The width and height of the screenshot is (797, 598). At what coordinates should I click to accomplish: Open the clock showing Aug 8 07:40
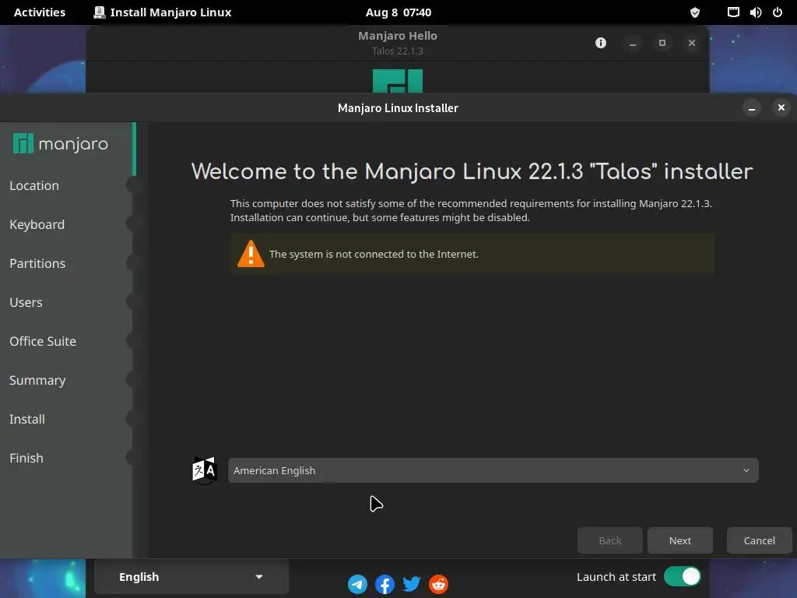(x=398, y=12)
